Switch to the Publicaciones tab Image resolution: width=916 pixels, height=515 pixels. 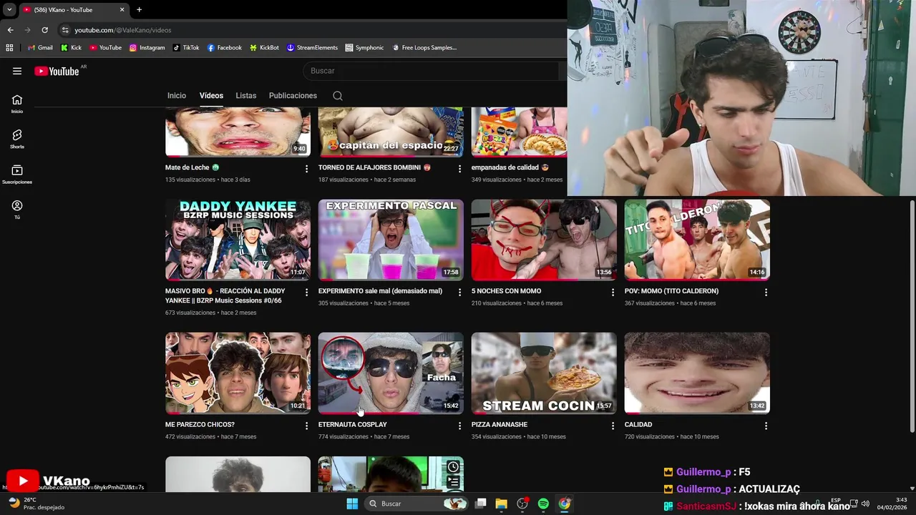coord(293,96)
